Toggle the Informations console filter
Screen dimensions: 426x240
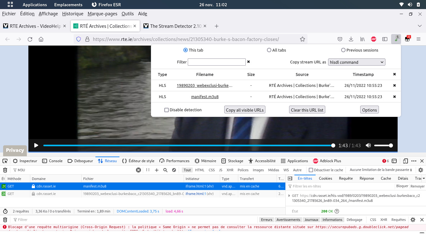point(332,220)
